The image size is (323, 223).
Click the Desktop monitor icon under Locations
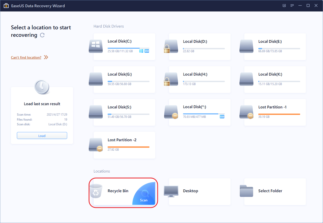(171, 191)
